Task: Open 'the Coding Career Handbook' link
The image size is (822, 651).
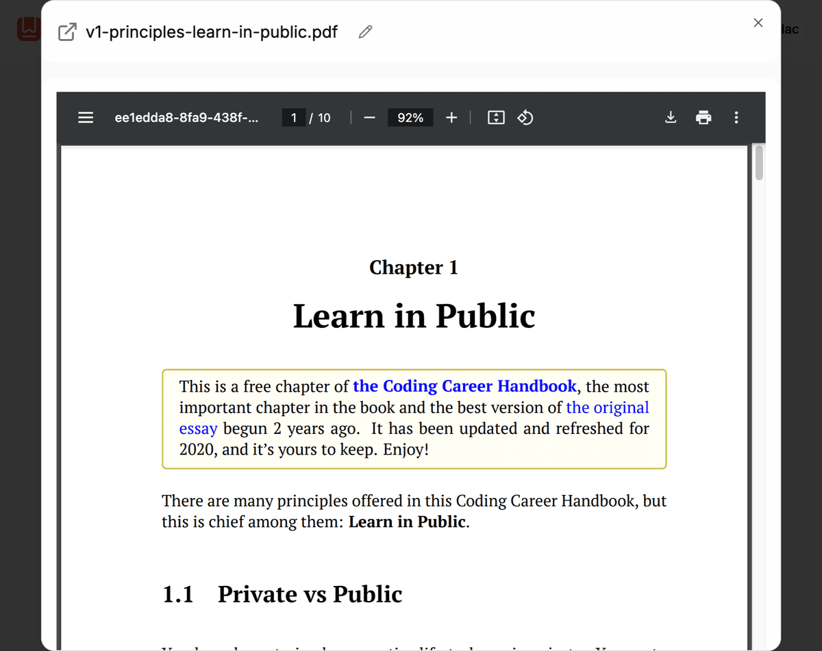Action: [464, 386]
